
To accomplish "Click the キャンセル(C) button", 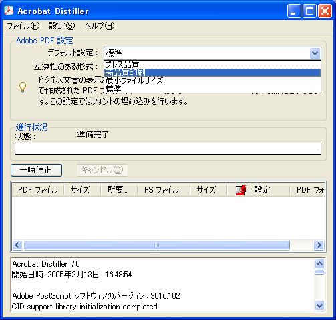I will (102, 170).
